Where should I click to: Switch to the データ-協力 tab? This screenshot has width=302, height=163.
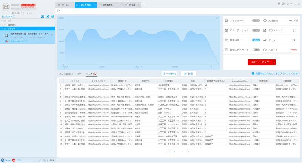(x=130, y=5)
